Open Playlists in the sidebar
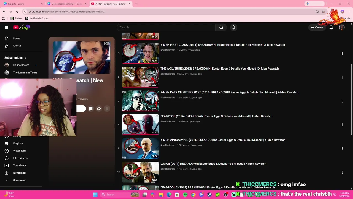This screenshot has width=353, height=199. click(18, 143)
